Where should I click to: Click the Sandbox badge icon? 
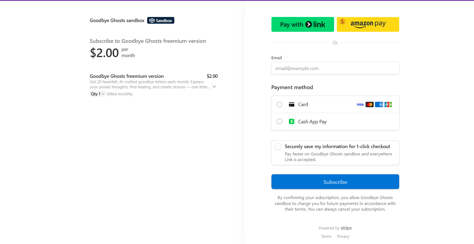pos(152,20)
